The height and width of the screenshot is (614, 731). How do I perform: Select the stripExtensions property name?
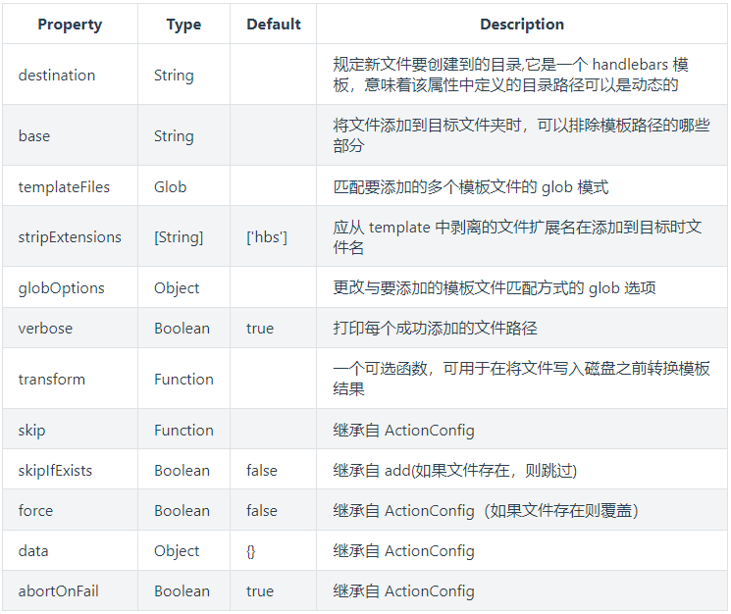point(70,237)
